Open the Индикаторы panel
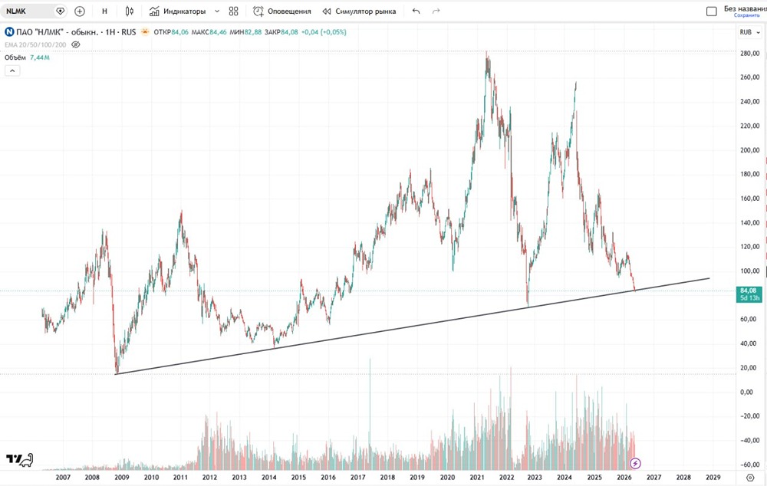 click(x=178, y=11)
